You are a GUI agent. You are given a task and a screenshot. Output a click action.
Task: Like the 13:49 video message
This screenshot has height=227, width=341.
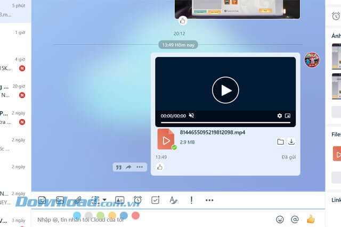tap(160, 167)
